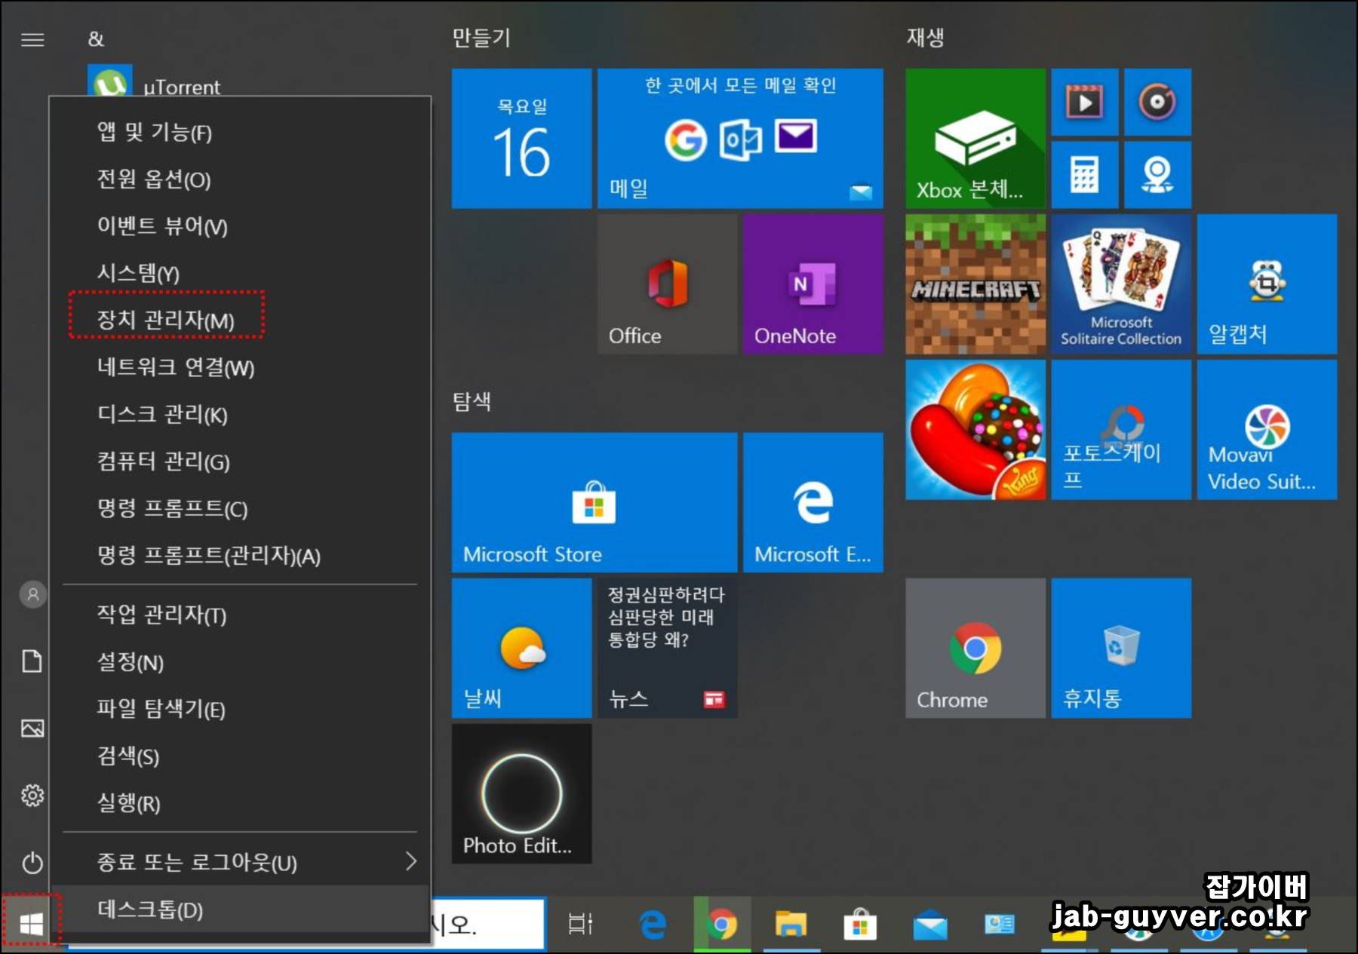Open the Candy Crush tile
The height and width of the screenshot is (954, 1358).
coord(975,429)
